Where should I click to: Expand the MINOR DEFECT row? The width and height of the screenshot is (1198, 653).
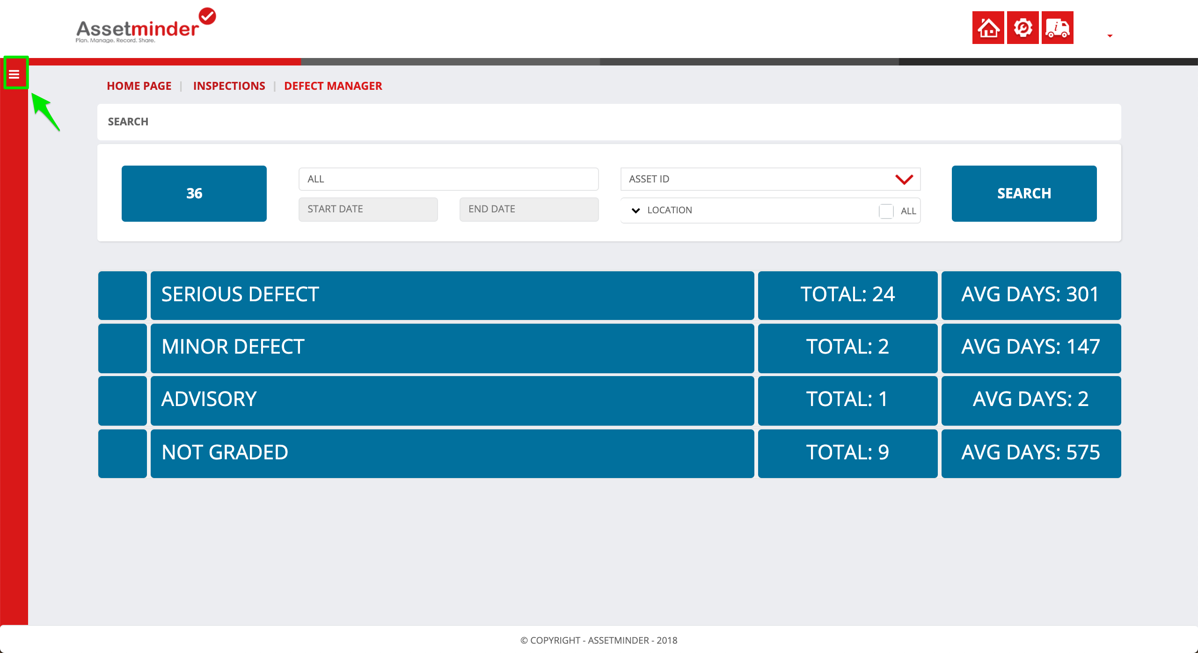coord(452,348)
